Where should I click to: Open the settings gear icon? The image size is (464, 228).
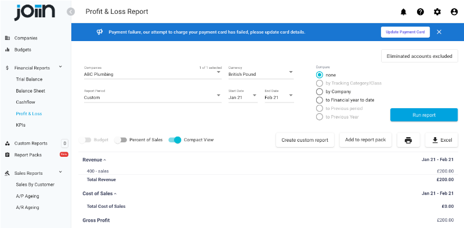(x=437, y=12)
